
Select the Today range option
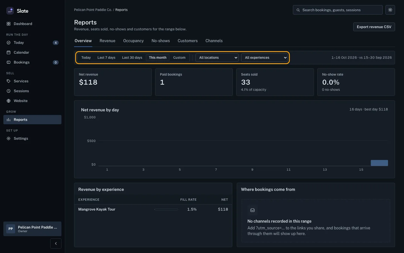(86, 58)
